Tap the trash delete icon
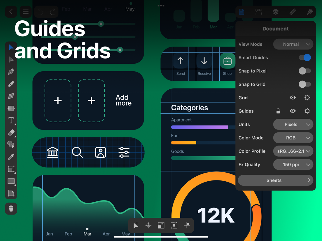This screenshot has width=322, height=241. [11, 209]
